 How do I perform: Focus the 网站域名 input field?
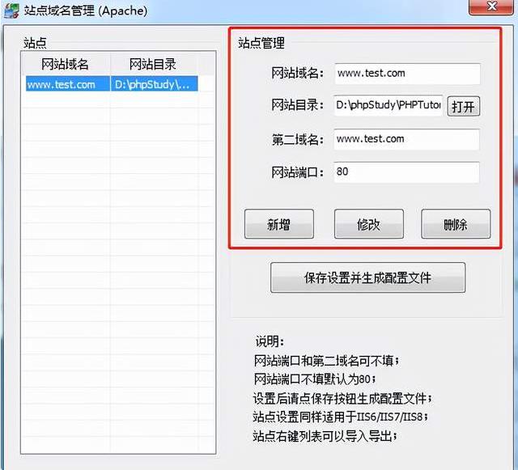[x=406, y=74]
